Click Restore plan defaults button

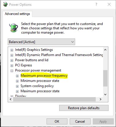point(84,108)
